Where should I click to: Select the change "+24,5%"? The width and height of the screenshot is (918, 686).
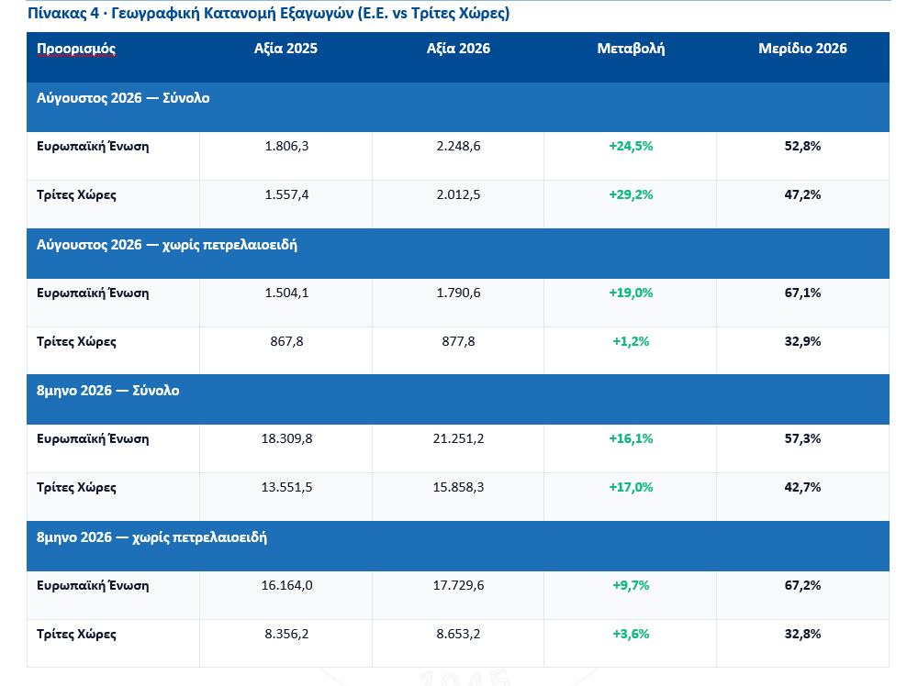tap(631, 146)
